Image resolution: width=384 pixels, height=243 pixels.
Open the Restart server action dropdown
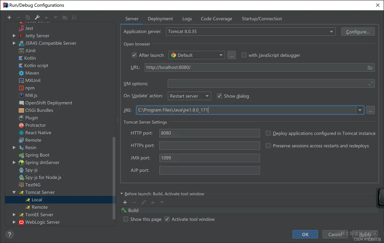tap(189, 96)
